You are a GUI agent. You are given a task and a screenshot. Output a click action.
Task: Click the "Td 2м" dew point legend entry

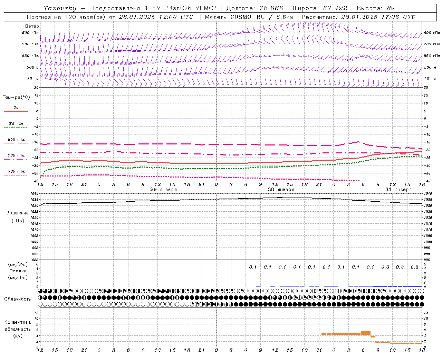pos(16,123)
